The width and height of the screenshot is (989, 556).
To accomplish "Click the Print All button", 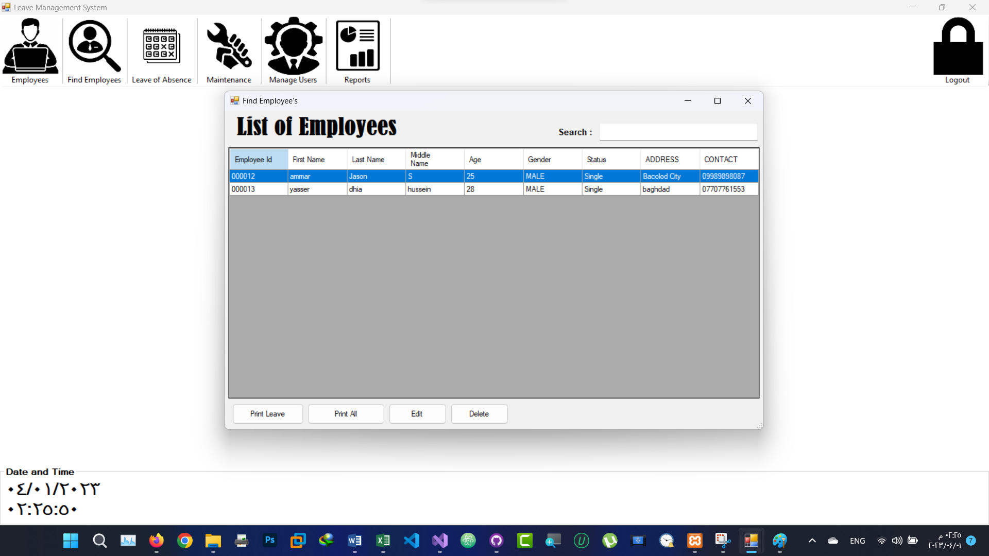I will (346, 413).
